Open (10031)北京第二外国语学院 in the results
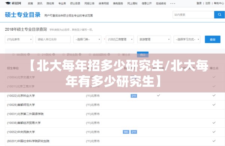Screen dimensions: 225x146 [x=25, y=114]
